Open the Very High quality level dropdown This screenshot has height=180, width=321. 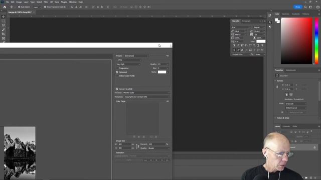click(128, 64)
